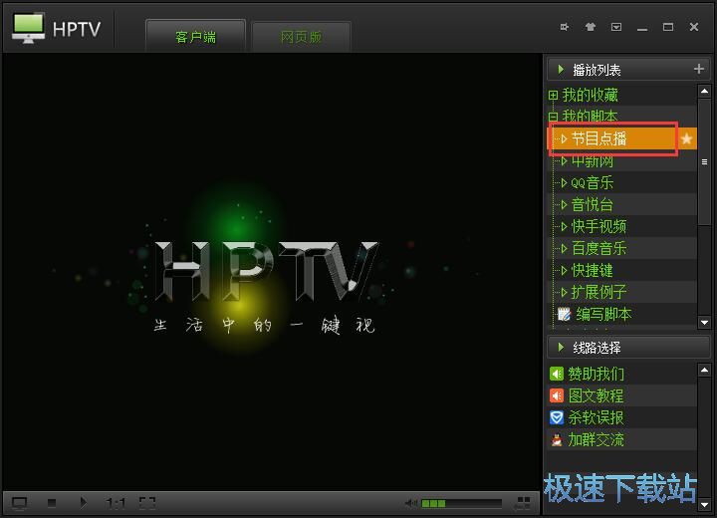717x518 pixels.
Task: Open the 图文教程 link
Action: click(596, 395)
